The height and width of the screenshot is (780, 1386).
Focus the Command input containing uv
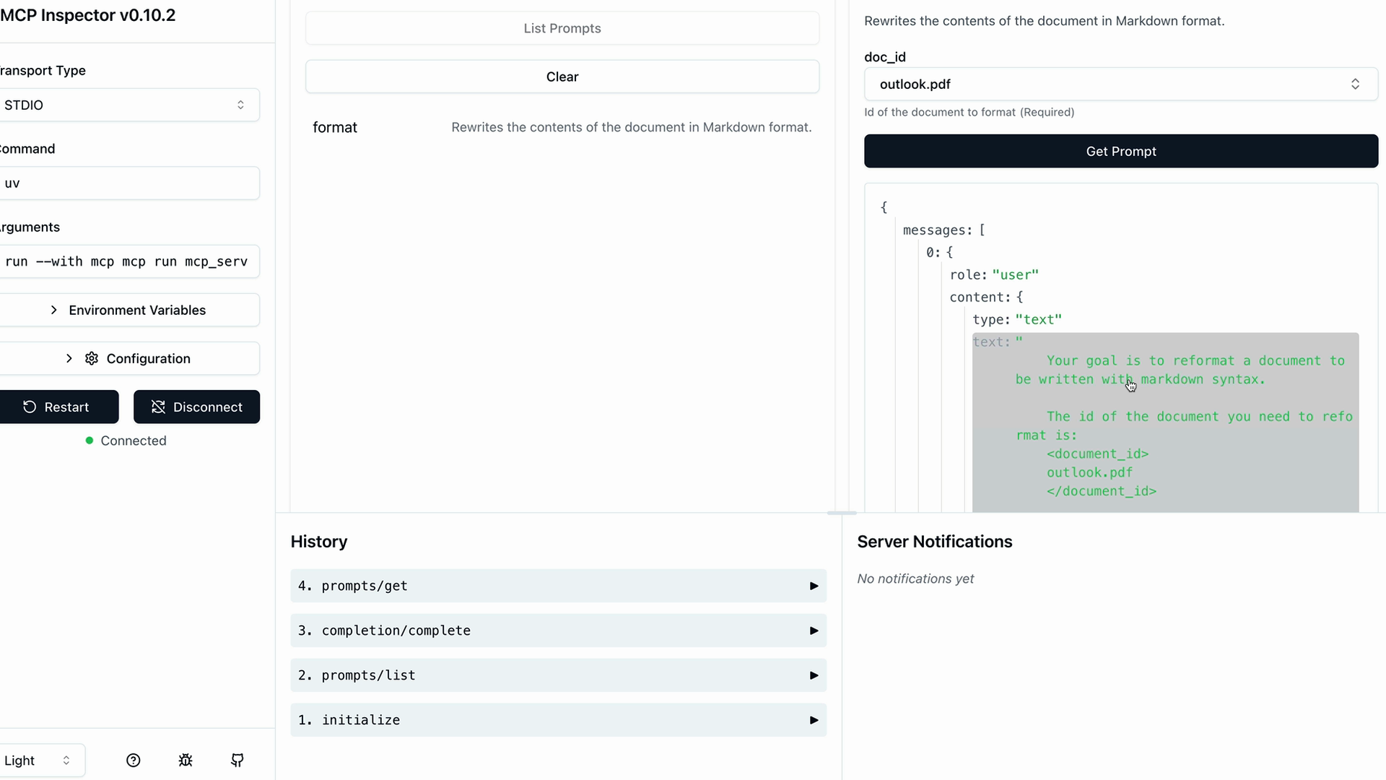[128, 183]
